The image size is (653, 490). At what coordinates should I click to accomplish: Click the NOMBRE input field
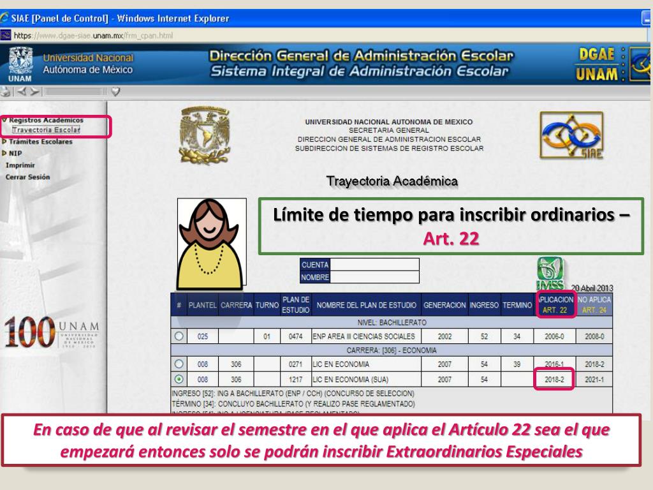coord(374,277)
